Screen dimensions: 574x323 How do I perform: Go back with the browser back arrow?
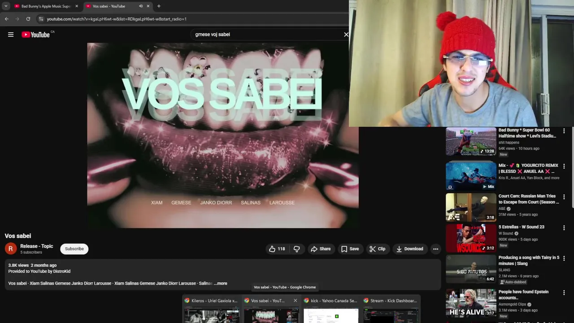pyautogui.click(x=6, y=19)
